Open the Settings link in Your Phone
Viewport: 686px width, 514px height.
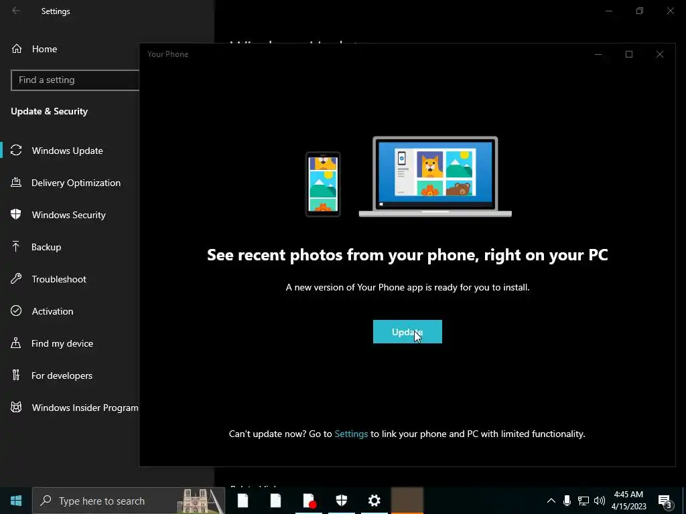coord(351,434)
